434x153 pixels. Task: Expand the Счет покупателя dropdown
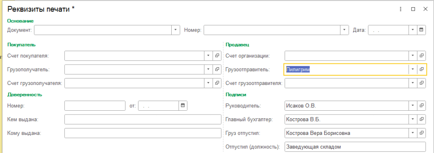[x=209, y=55]
